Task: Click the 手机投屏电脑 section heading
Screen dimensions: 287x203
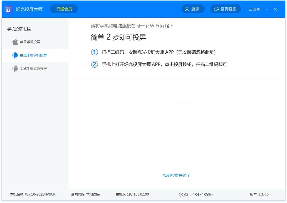Action: pyautogui.click(x=19, y=29)
